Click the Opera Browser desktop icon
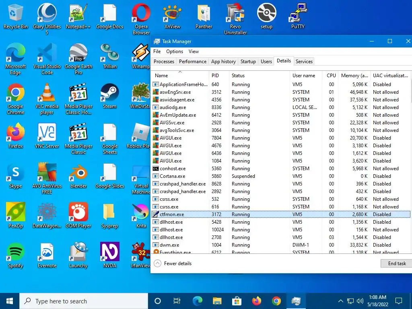 pos(141,19)
